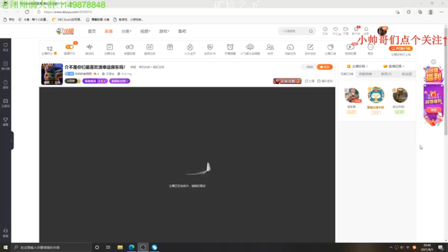Open the waveform push-stream code icon
Viewport: 448px width, 252px height.
coord(90,47)
